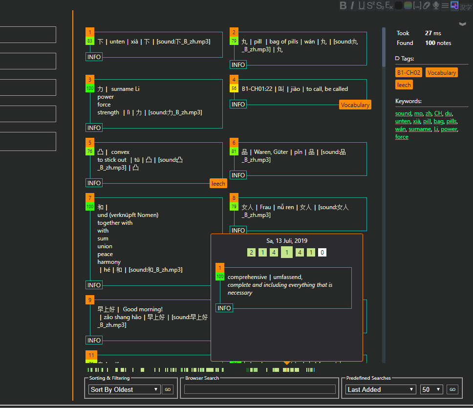Filter by the Vocabulary tag in the sidebar
Viewport: 473px width, 408px height.
pyautogui.click(x=442, y=72)
